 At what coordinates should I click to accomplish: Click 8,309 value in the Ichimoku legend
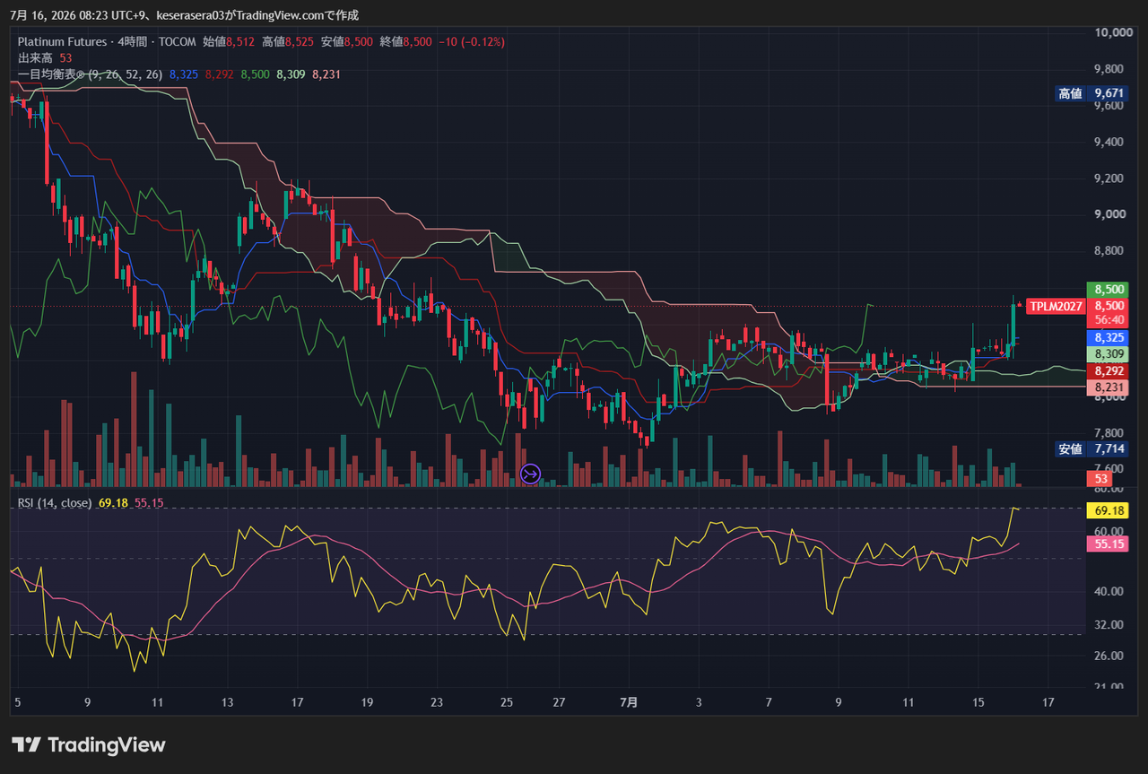click(x=291, y=74)
